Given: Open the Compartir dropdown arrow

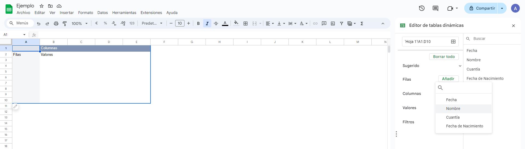Looking at the screenshot, I should pyautogui.click(x=502, y=8).
